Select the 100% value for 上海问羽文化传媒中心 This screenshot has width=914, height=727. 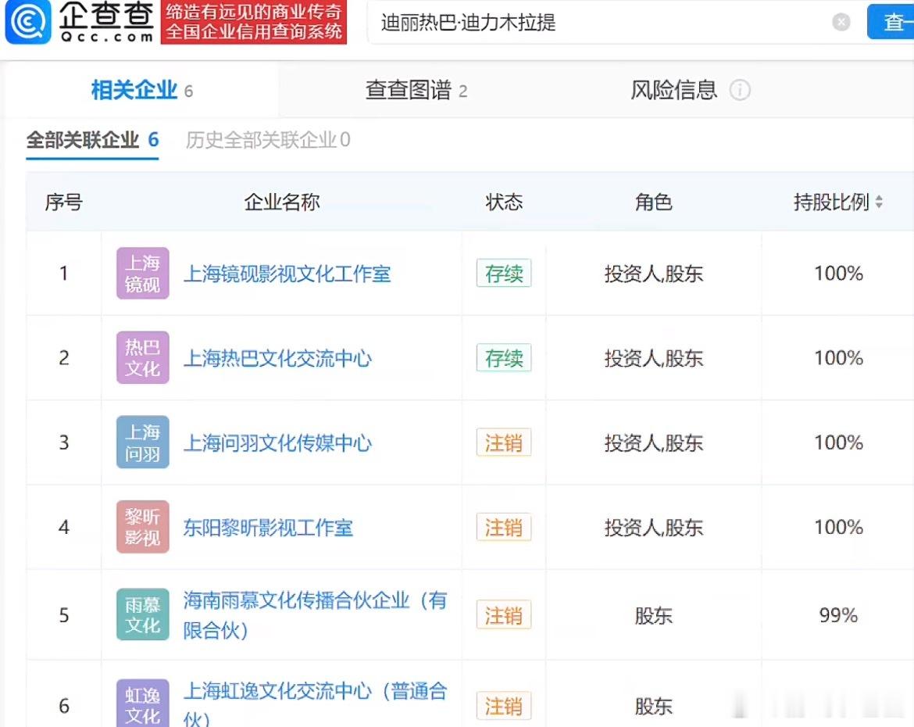click(x=838, y=442)
